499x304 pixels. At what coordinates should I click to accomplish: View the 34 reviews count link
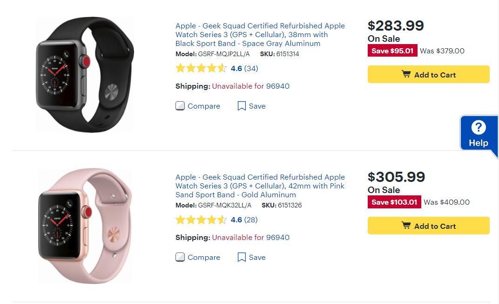[x=251, y=69]
